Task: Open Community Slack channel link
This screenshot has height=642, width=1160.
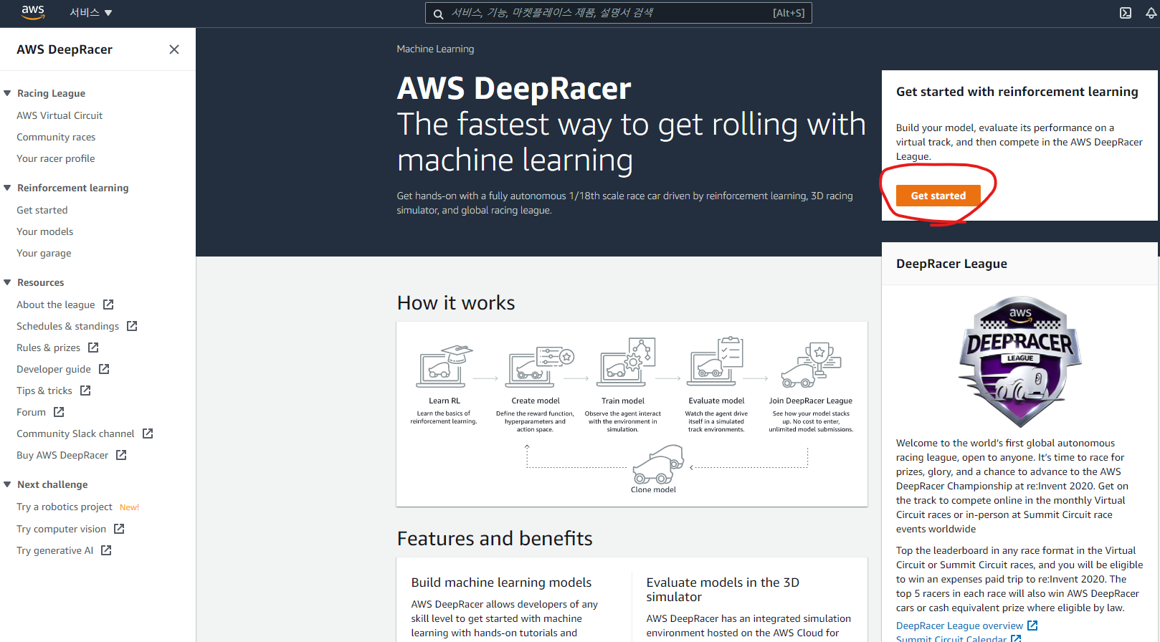Action: (x=75, y=433)
